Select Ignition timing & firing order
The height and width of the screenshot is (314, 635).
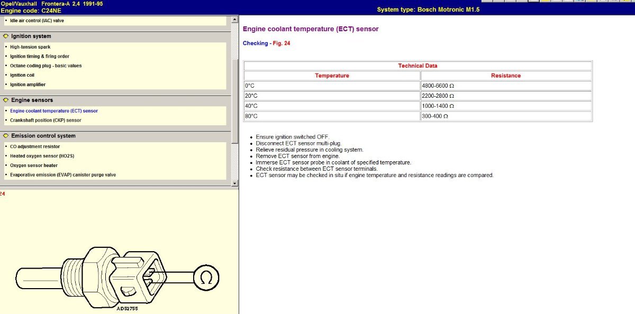pos(40,57)
